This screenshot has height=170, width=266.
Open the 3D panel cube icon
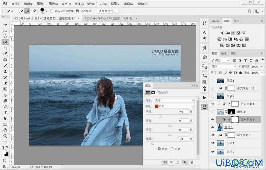point(205,57)
